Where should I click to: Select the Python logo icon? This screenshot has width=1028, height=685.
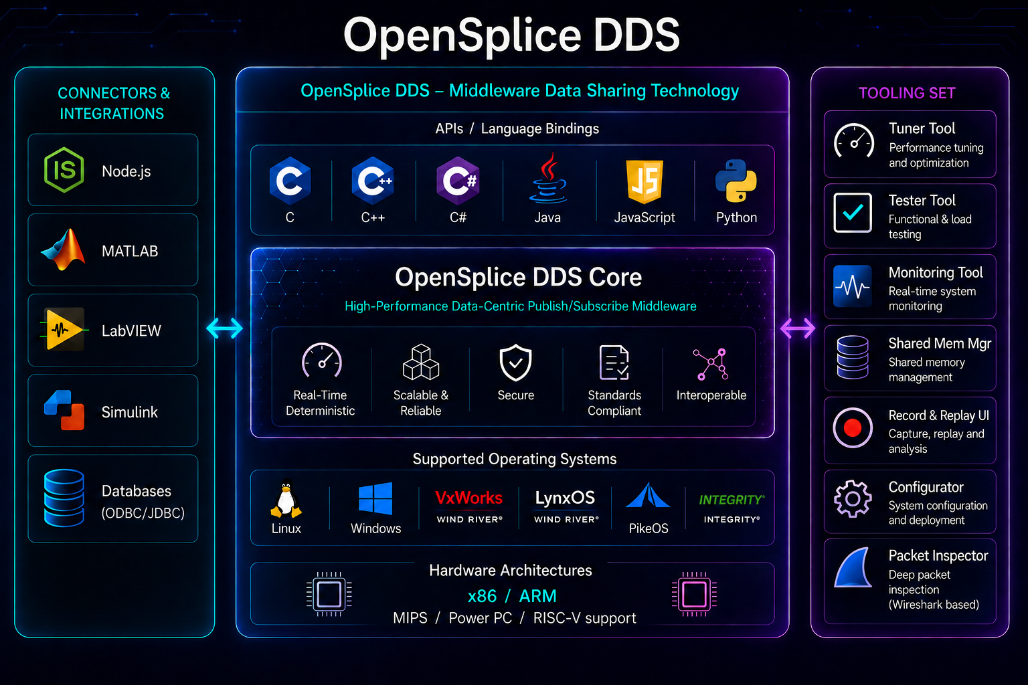[x=736, y=181]
